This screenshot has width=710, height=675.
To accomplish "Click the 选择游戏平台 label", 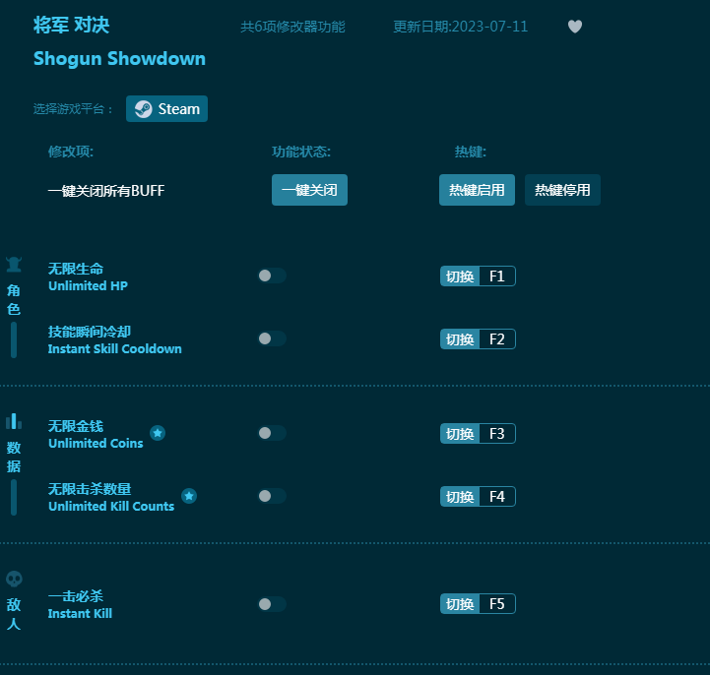I will [x=73, y=109].
